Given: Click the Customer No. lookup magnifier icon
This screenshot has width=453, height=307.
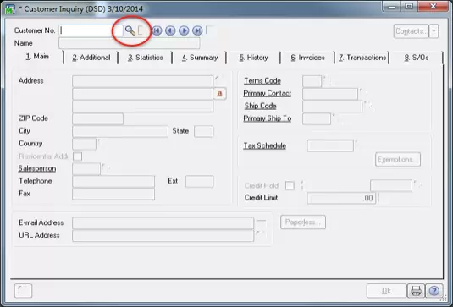Looking at the screenshot, I should pos(130,30).
